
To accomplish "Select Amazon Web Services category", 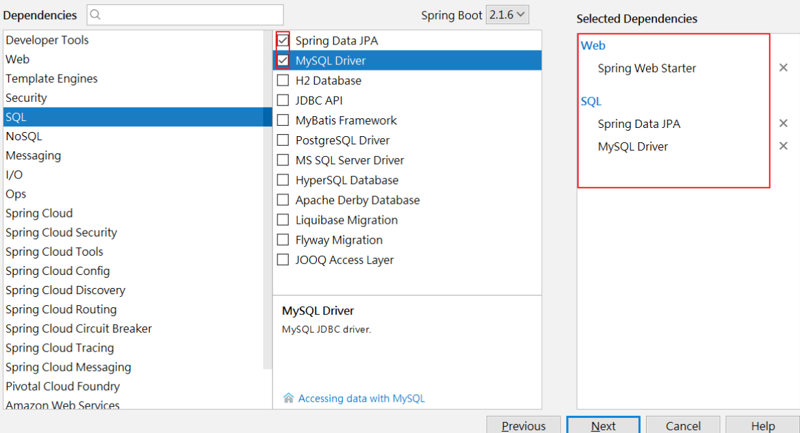I will point(133,404).
